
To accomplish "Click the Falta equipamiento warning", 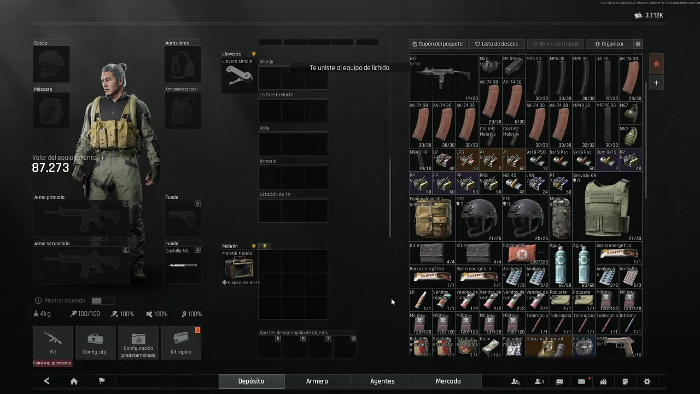I will (52, 363).
